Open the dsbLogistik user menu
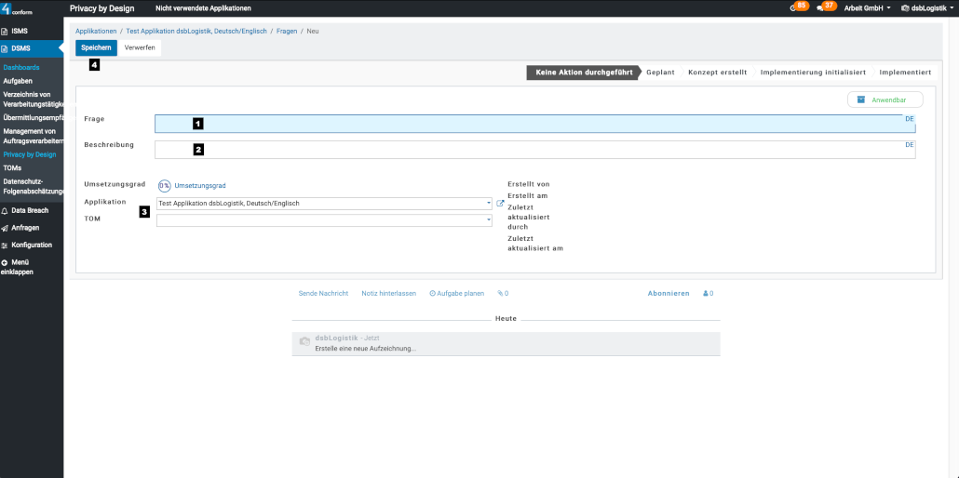Screen dimensions: 959x478 pyautogui.click(x=925, y=8)
